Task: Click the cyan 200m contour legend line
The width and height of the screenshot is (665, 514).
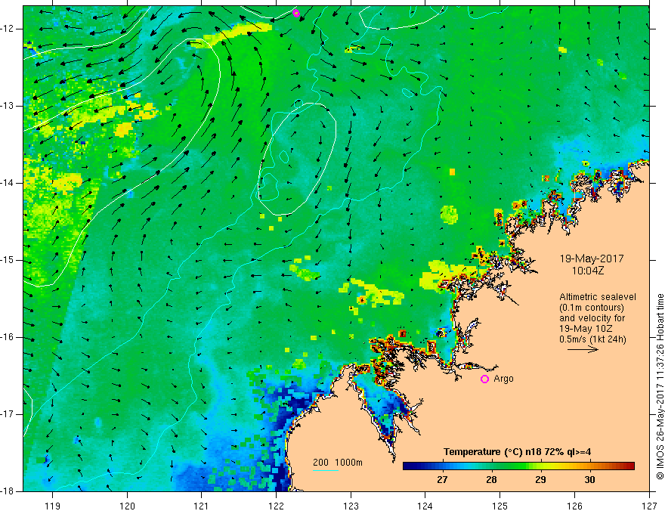Action: pos(325,470)
